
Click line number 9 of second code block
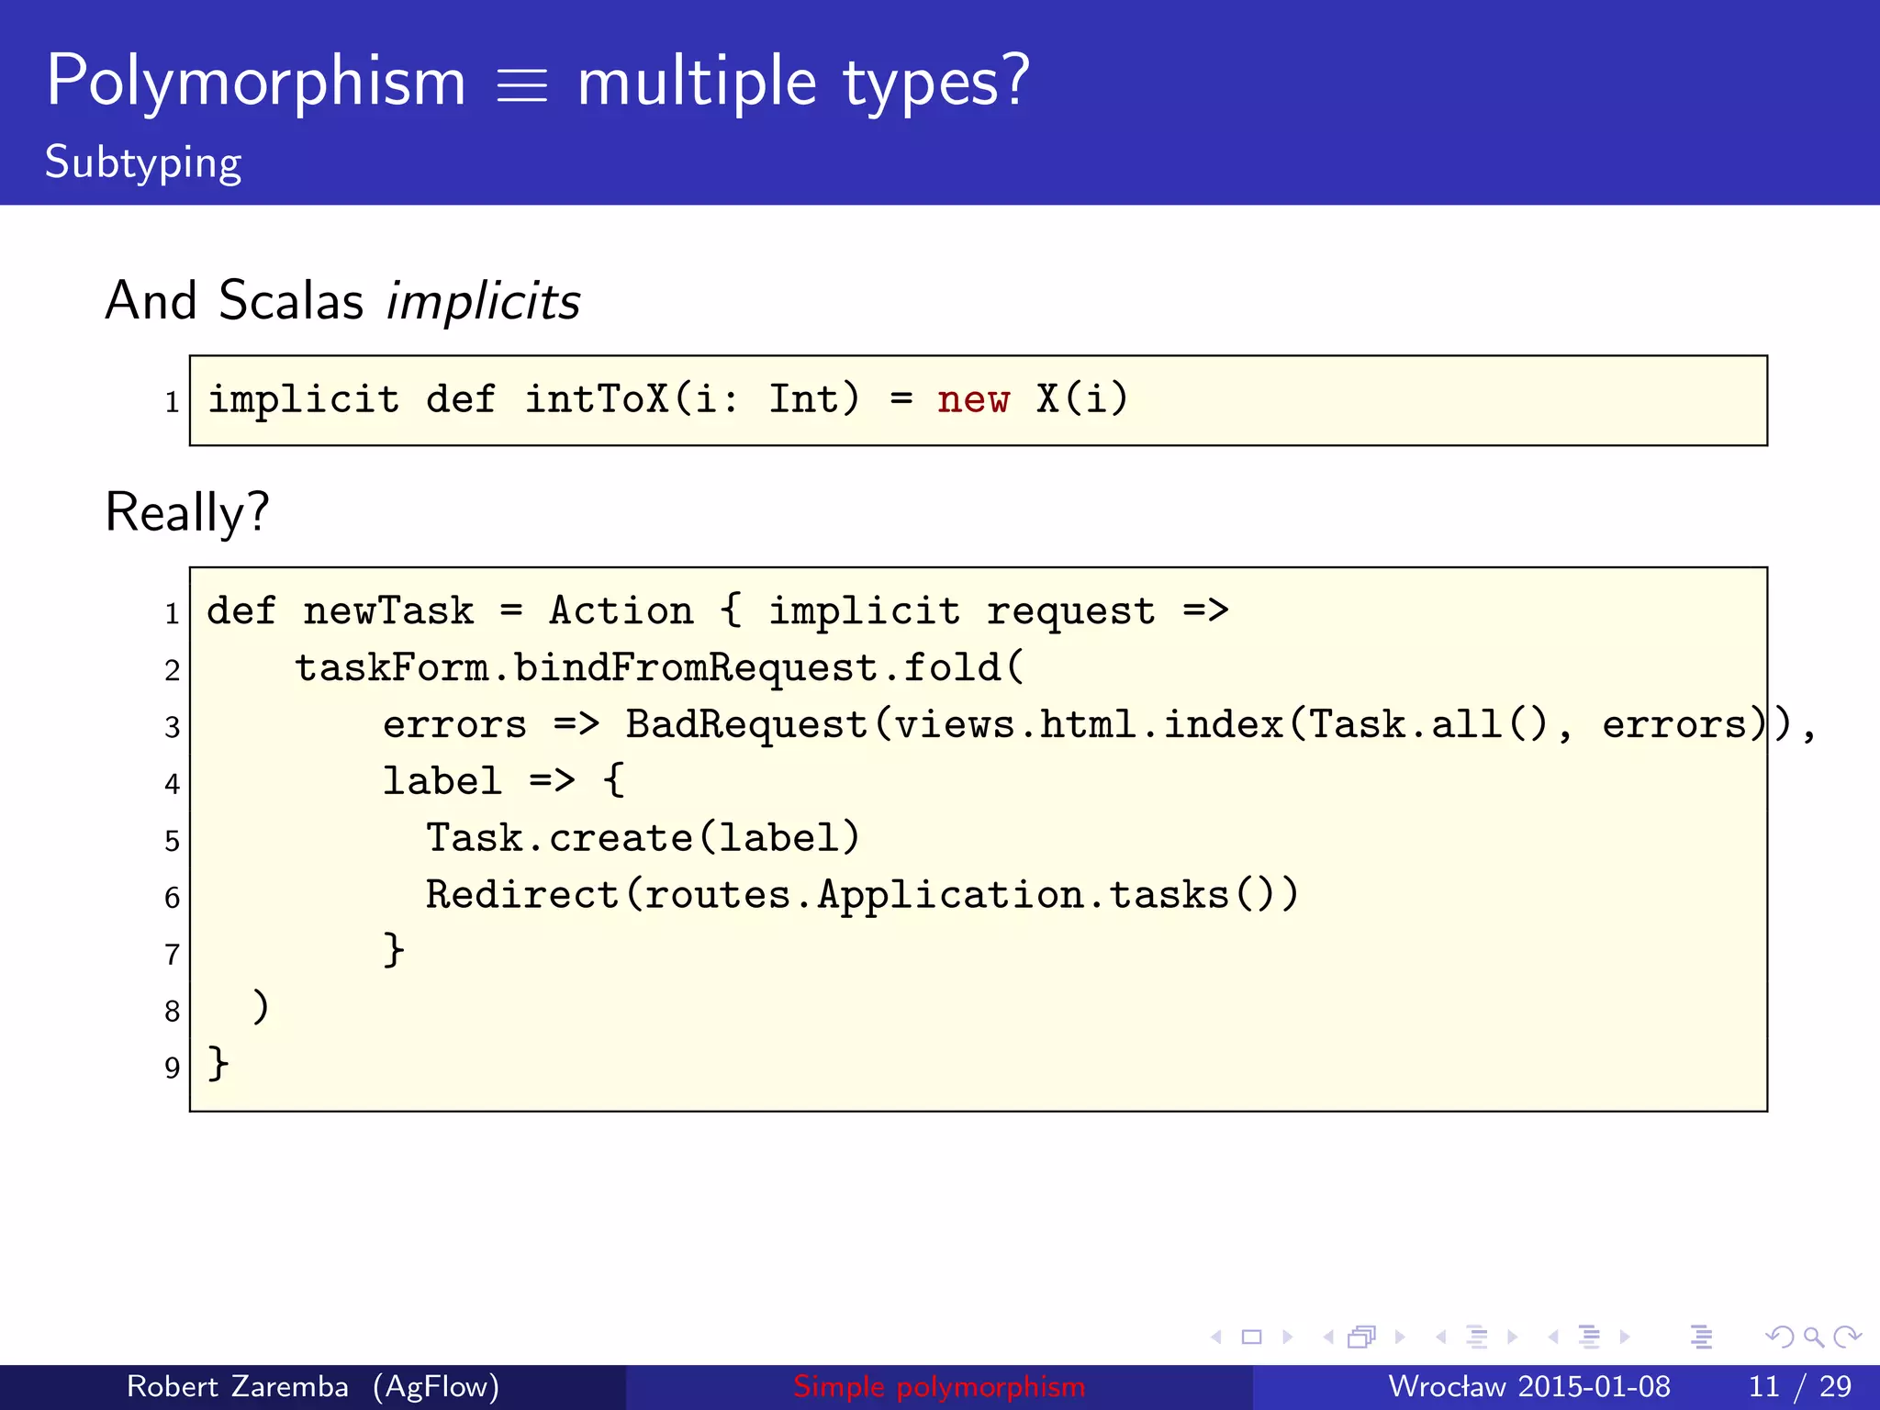tap(172, 1068)
